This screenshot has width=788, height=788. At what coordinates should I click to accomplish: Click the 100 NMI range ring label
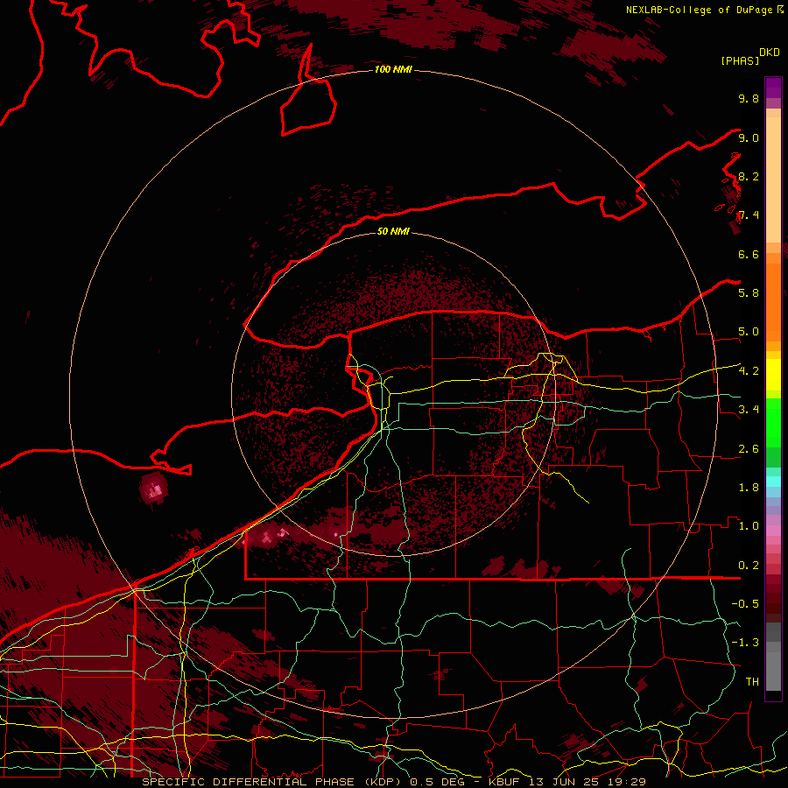pyautogui.click(x=393, y=69)
